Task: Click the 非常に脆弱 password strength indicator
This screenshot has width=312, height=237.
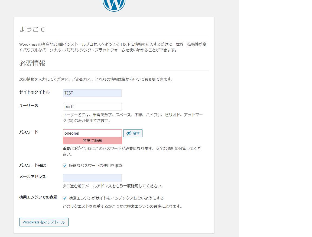Action: tap(92, 141)
